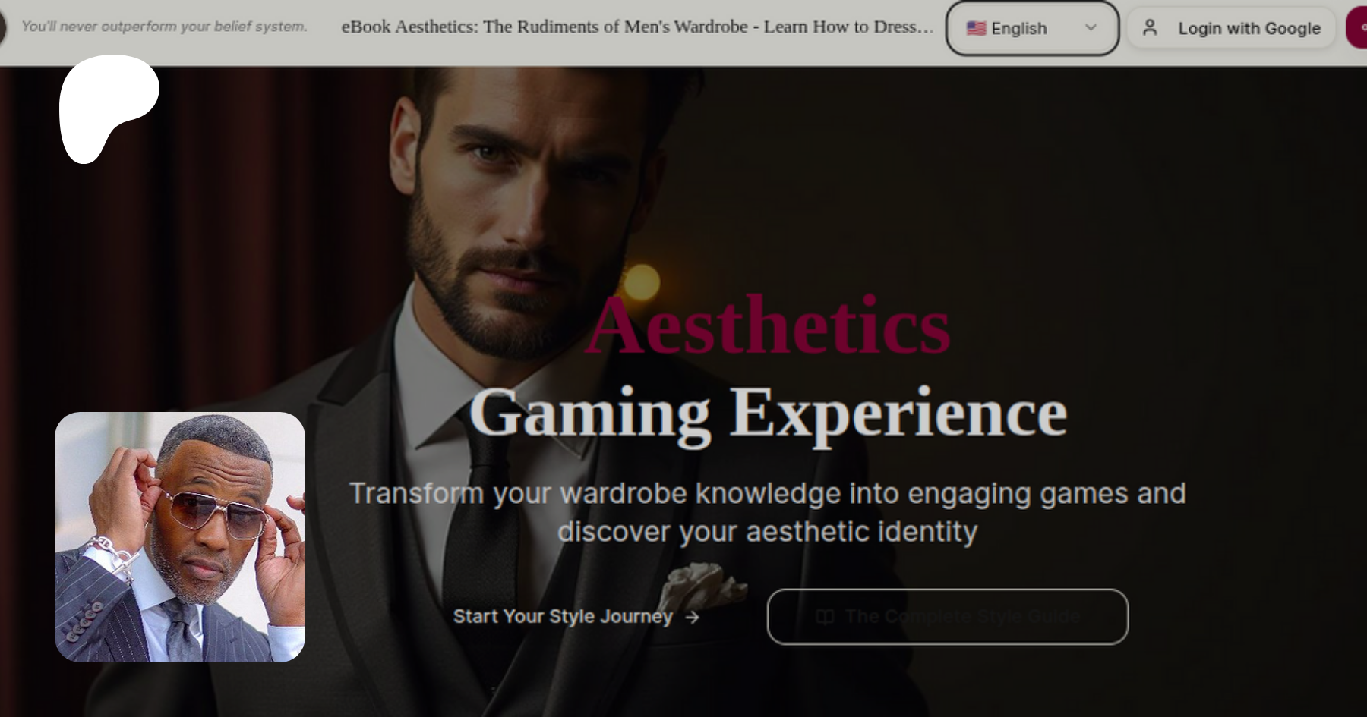Click the person icon beside Login with Google
Image resolution: width=1367 pixels, height=717 pixels.
(1150, 28)
